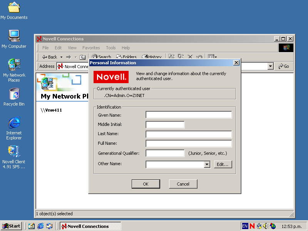Open the Forward history dropdown arrow
The width and height of the screenshot is (308, 231).
[75, 57]
